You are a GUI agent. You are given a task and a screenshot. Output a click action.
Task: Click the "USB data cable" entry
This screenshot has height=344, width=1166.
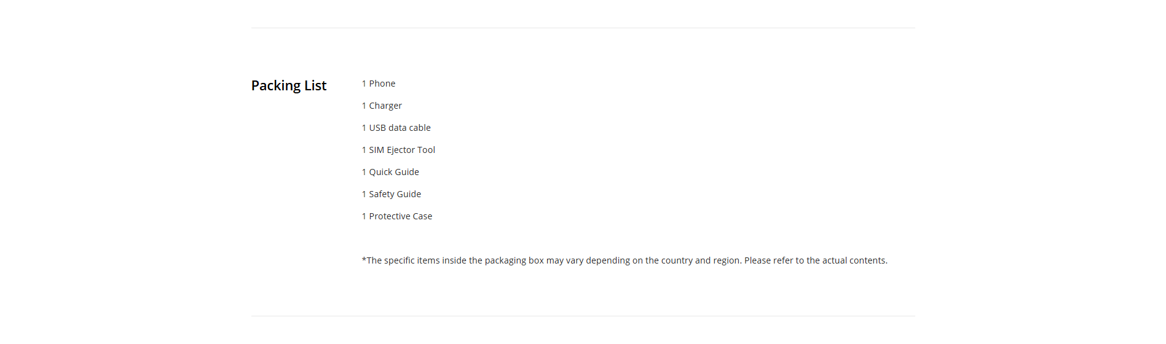coord(400,128)
